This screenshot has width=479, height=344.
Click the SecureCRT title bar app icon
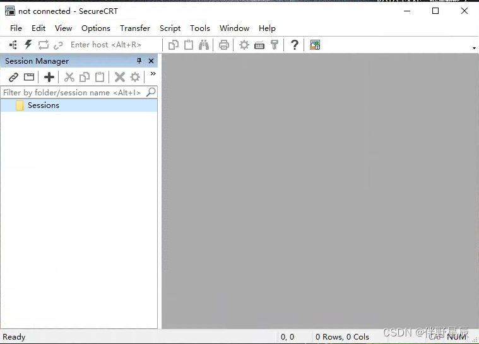(9, 11)
